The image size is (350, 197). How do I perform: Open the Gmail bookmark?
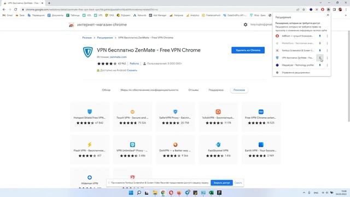coord(8,15)
